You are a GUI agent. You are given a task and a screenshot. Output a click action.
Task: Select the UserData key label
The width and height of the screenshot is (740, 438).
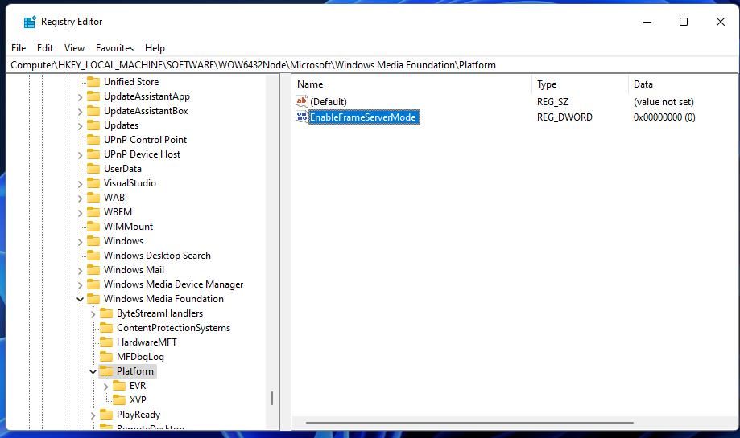[122, 168]
